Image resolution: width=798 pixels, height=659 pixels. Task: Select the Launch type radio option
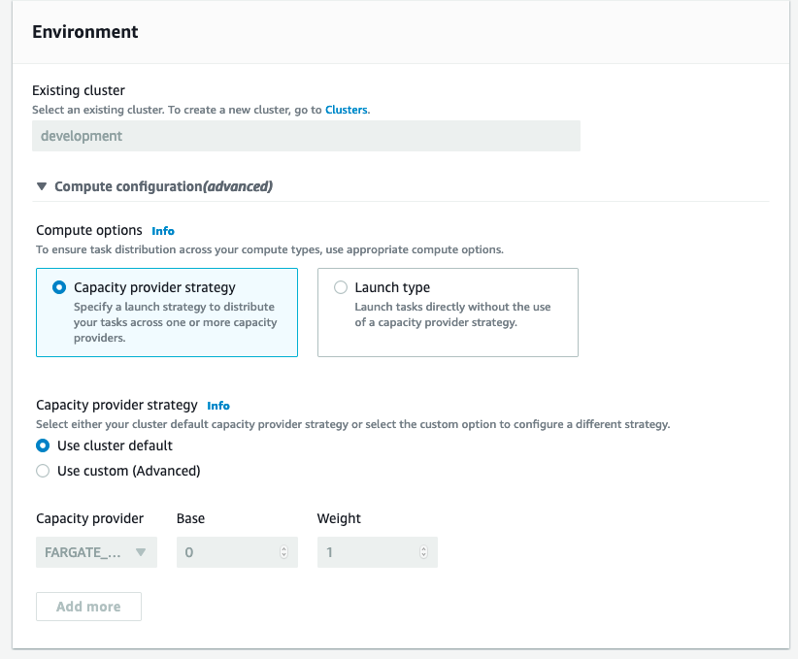click(x=341, y=287)
